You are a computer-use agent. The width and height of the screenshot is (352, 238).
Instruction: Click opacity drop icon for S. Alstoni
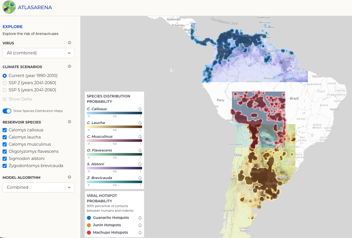[x=140, y=164]
